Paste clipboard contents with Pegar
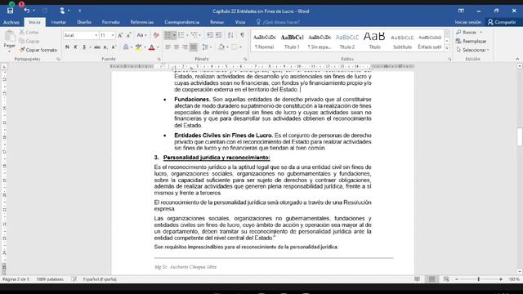The height and width of the screenshot is (294, 523). click(10, 41)
